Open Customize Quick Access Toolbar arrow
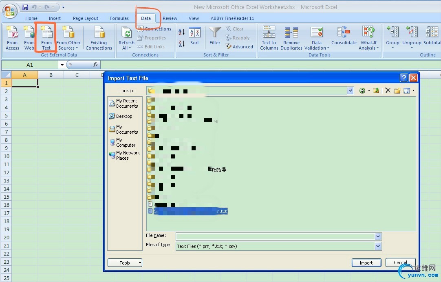 (63, 7)
